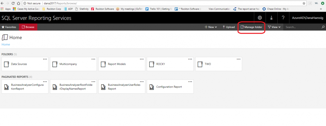This screenshot has height=126, width=326.
Task: Open ellipsis menu for BusinessAnalyzerRootFolderDisplayNamesReport
Action: pyautogui.click(x=93, y=82)
